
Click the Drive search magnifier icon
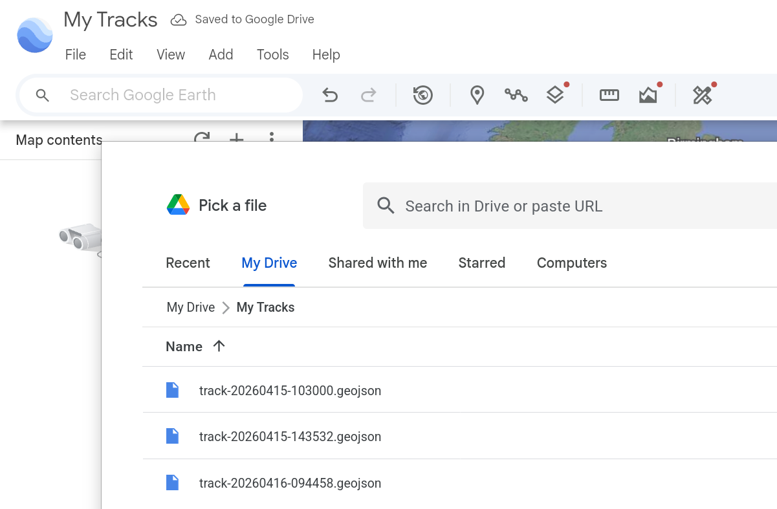pyautogui.click(x=386, y=206)
